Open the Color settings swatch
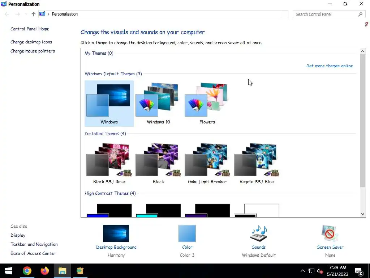This screenshot has height=278, width=370. (187, 233)
